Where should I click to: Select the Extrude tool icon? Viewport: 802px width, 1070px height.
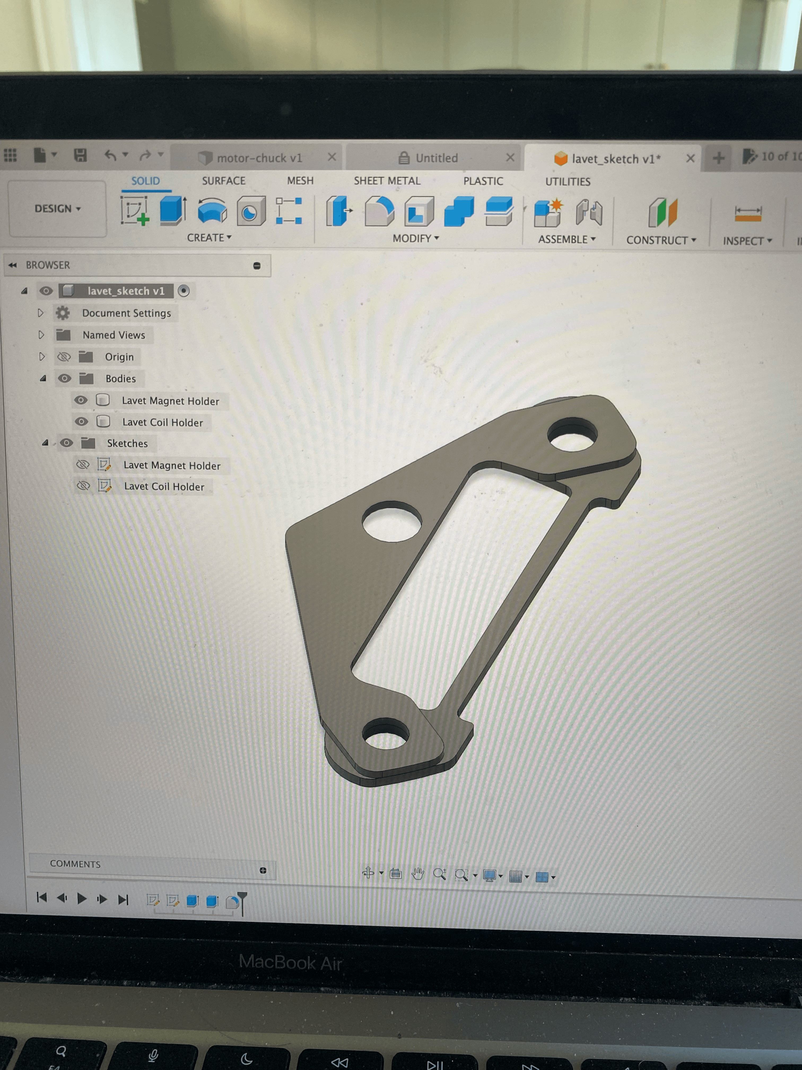[173, 211]
